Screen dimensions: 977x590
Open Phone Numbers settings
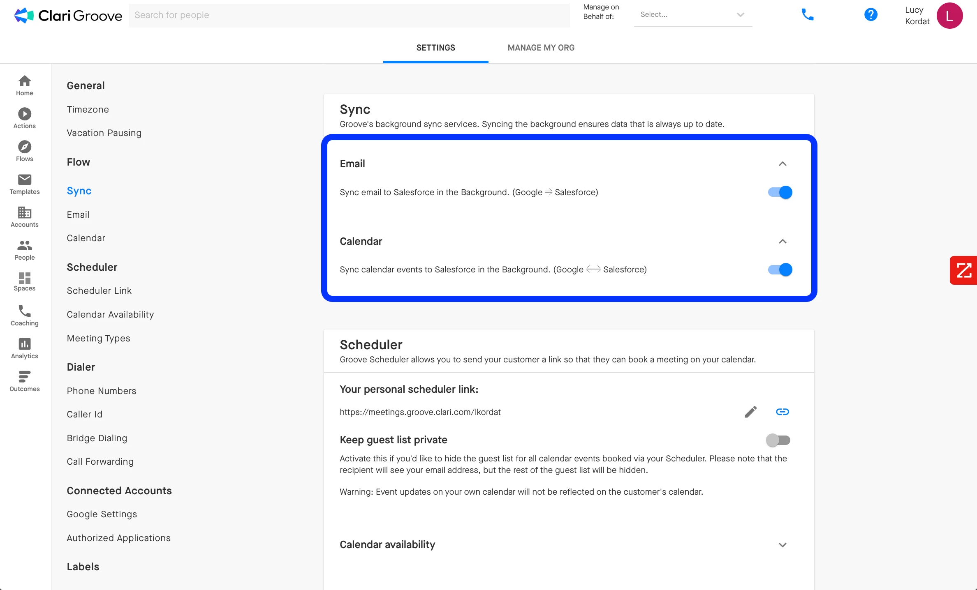[101, 391]
